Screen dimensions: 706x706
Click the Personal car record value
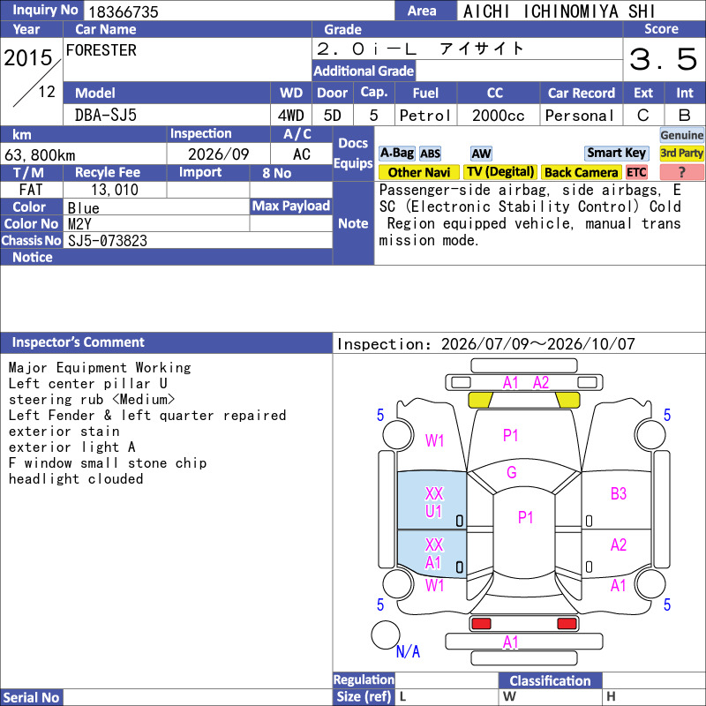[580, 116]
